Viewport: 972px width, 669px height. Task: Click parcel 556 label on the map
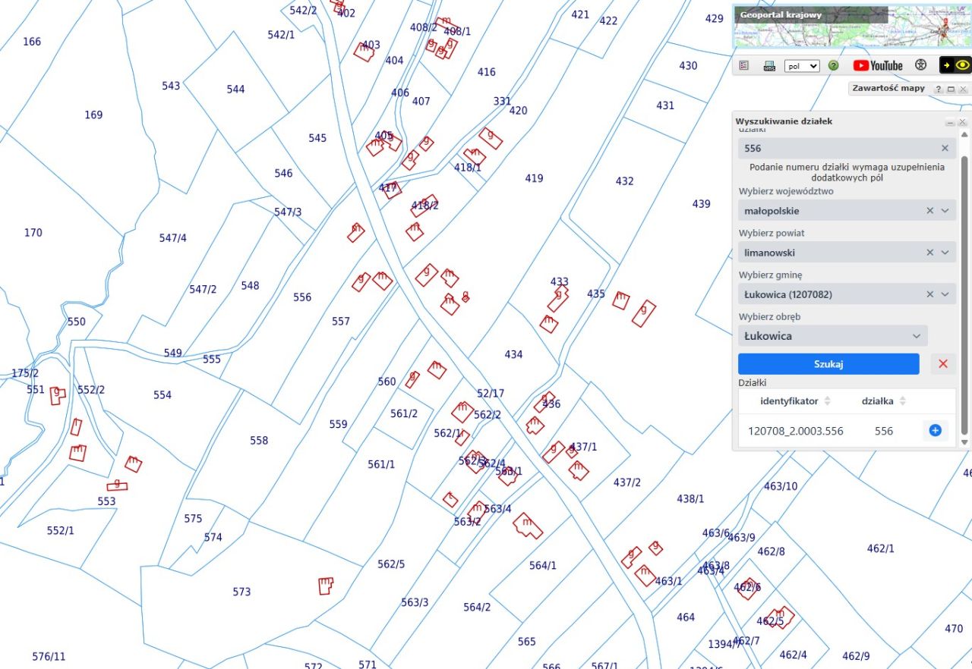[302, 297]
